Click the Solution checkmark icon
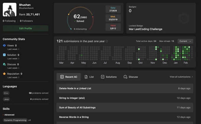201x124 pixels. point(4,55)
